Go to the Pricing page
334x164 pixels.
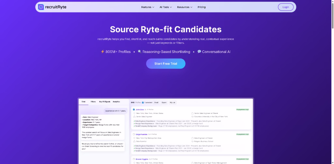coord(202,7)
